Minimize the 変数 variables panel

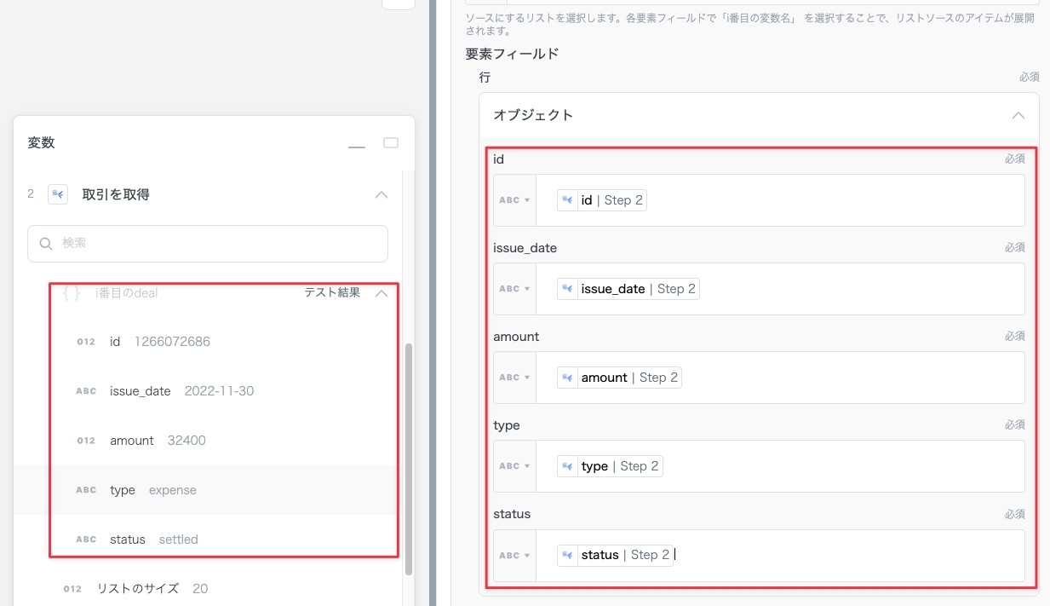(x=357, y=144)
